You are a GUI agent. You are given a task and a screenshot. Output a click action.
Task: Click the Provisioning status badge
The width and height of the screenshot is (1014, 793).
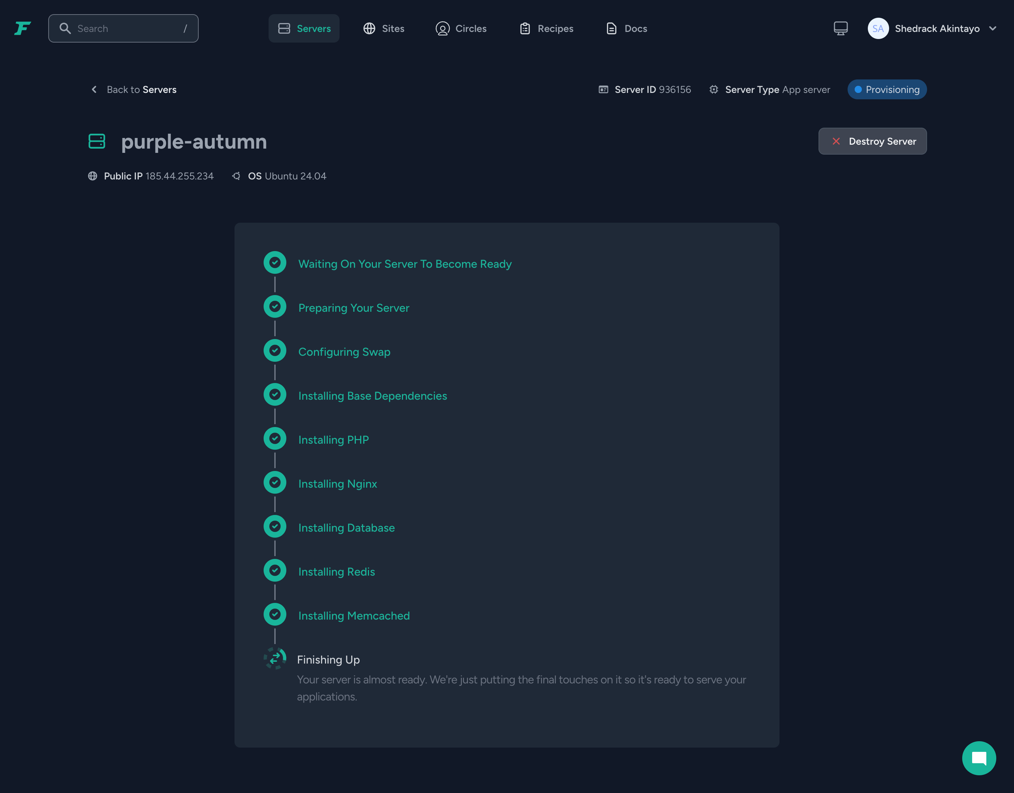point(886,89)
